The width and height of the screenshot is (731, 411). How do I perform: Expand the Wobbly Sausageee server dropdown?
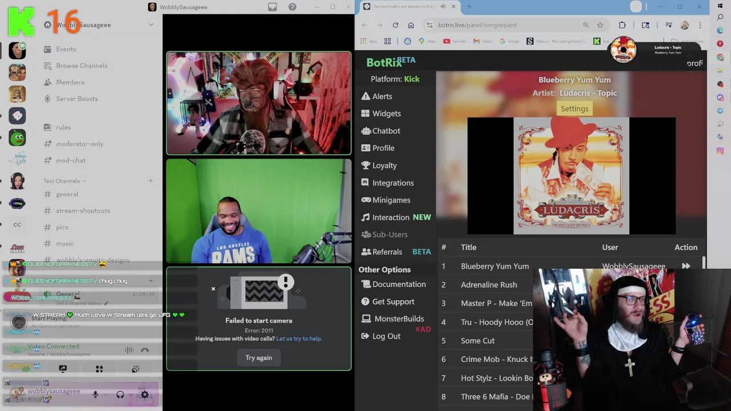pos(151,25)
